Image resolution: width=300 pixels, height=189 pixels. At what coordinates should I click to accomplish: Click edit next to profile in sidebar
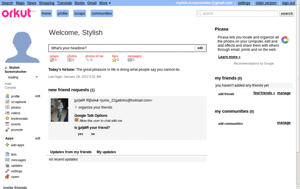pyautogui.click(x=37, y=96)
